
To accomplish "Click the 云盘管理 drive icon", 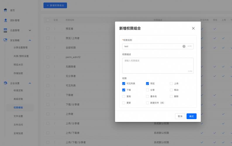I will tap(5, 30).
